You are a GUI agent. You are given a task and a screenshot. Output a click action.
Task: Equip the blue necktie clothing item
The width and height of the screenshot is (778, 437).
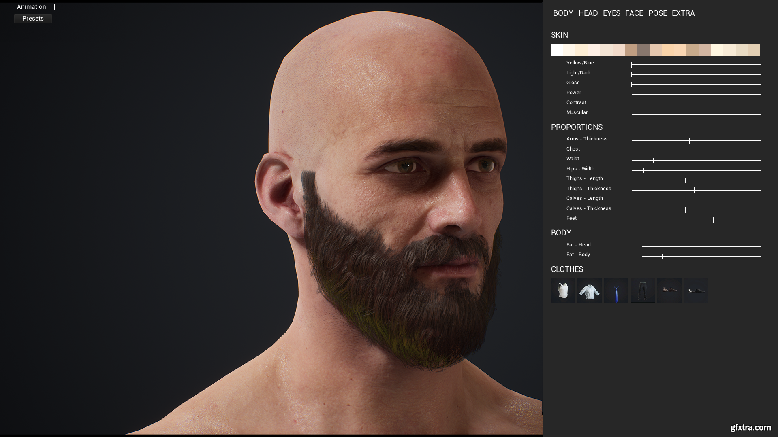coord(616,290)
